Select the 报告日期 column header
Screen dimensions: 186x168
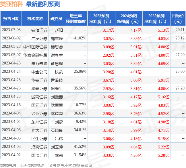pyautogui.click(x=11, y=18)
